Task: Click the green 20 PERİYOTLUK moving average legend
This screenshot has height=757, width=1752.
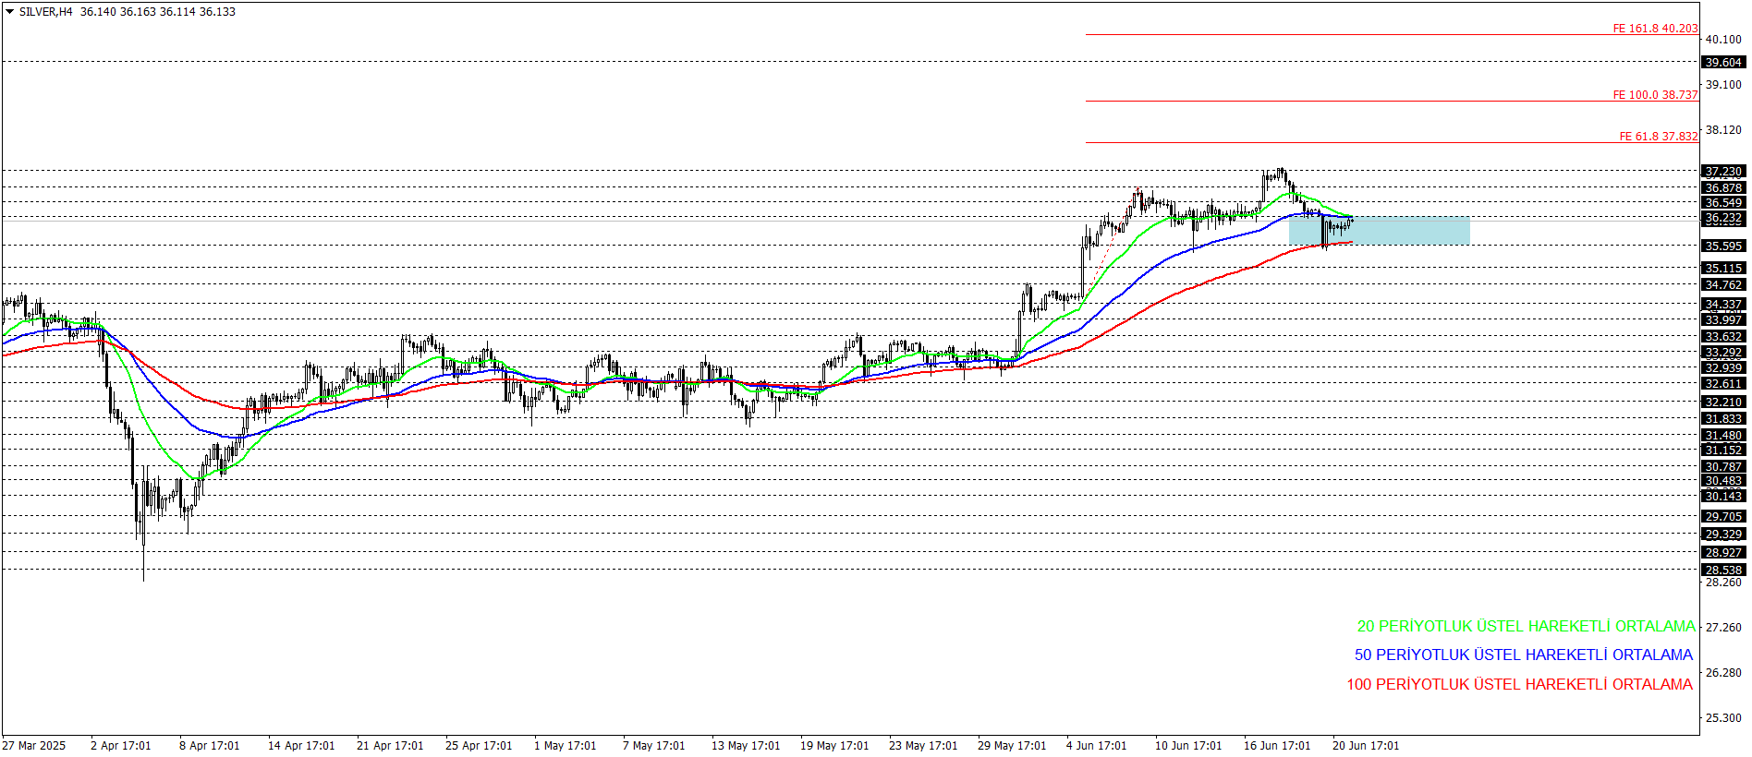Action: pyautogui.click(x=1526, y=626)
